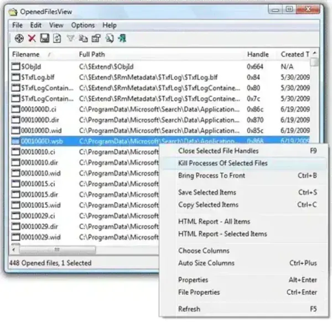Open the Help menu
Viewport: 332px width, 322px height.
pos(110,25)
